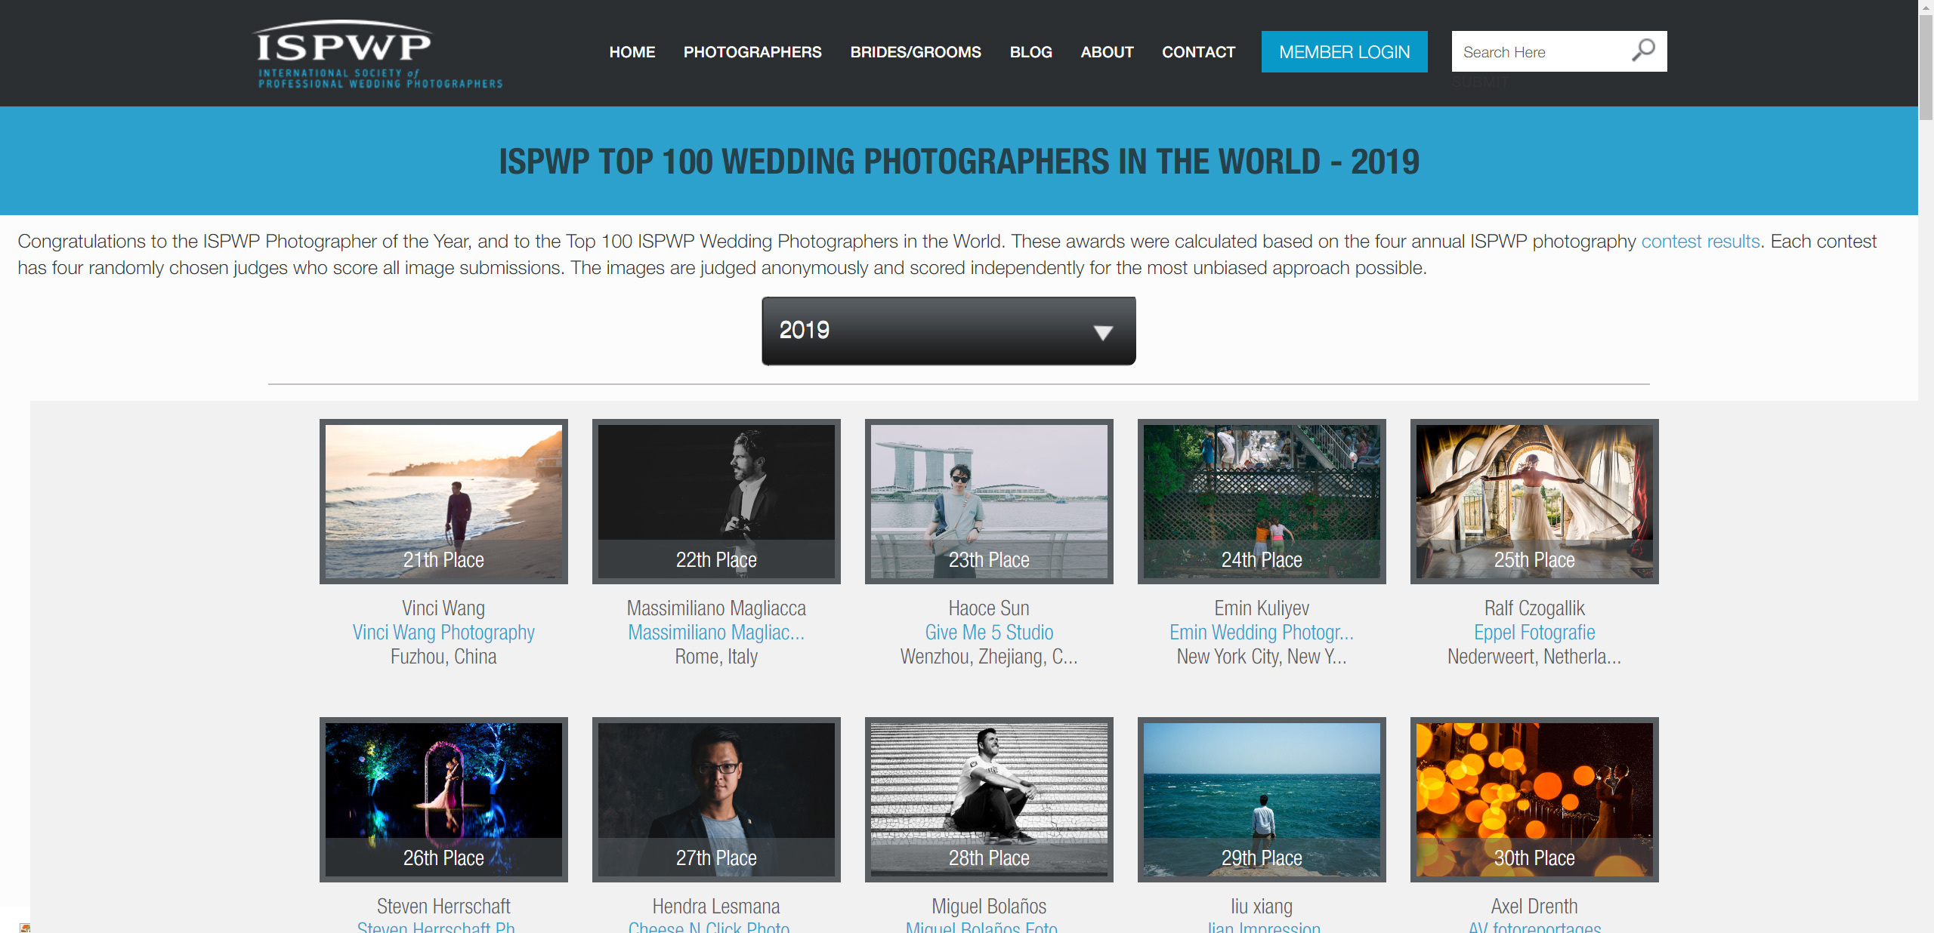Click the Member Login button

coord(1343,52)
